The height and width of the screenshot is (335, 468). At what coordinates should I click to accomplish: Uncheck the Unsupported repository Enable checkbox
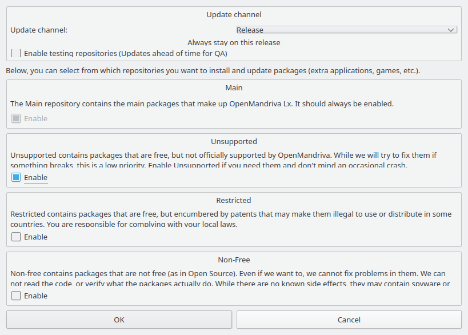16,177
